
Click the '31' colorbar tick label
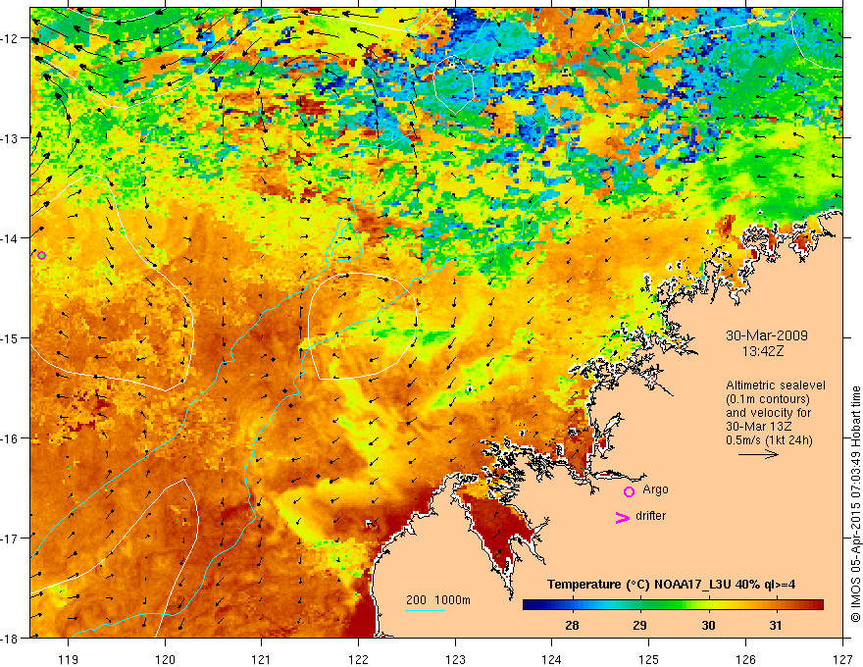pos(776,625)
